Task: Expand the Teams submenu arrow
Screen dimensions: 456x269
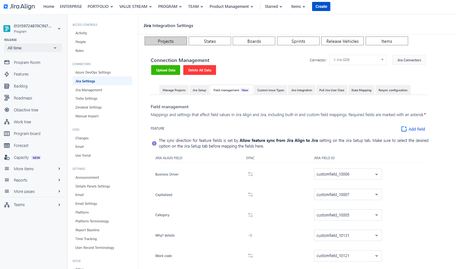Action: click(x=59, y=205)
